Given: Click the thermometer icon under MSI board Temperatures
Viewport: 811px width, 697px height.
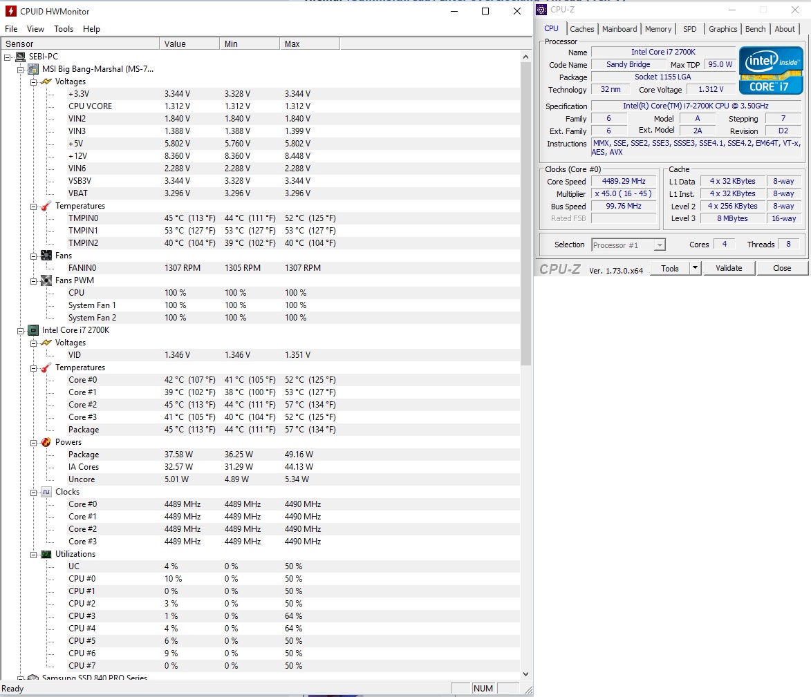Looking at the screenshot, I should pos(46,206).
